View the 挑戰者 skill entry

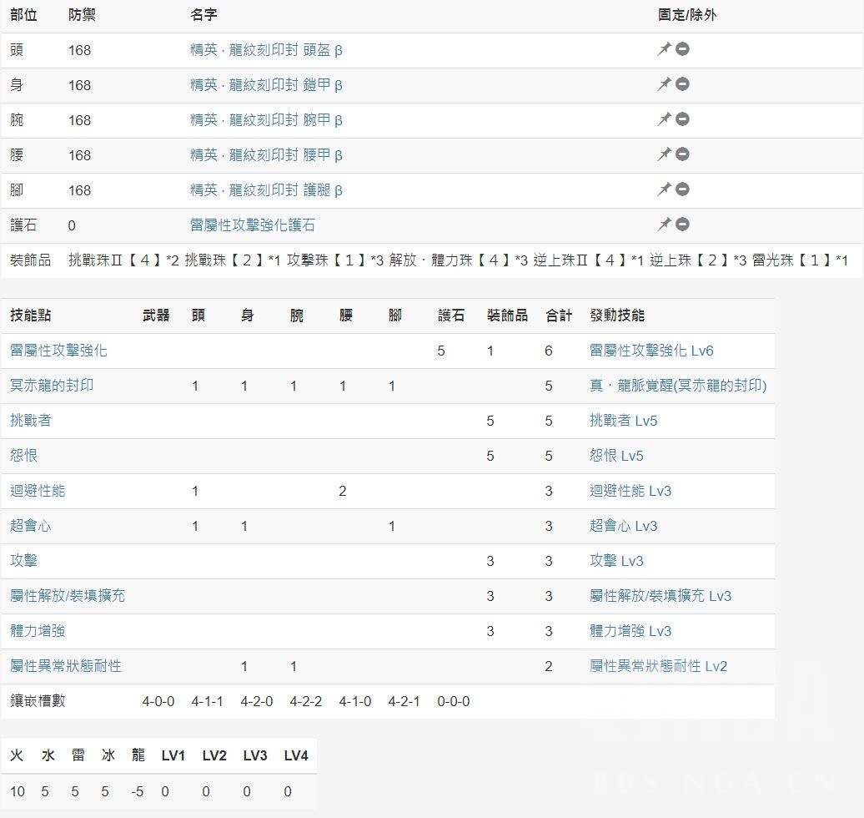30,421
